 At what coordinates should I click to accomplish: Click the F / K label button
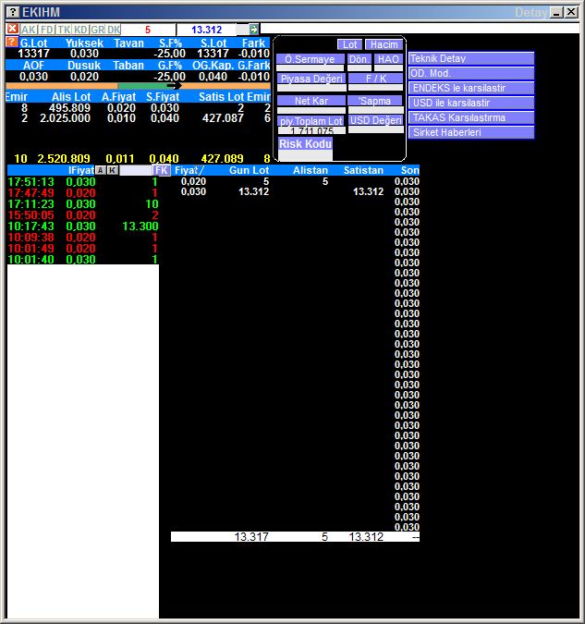click(x=375, y=79)
